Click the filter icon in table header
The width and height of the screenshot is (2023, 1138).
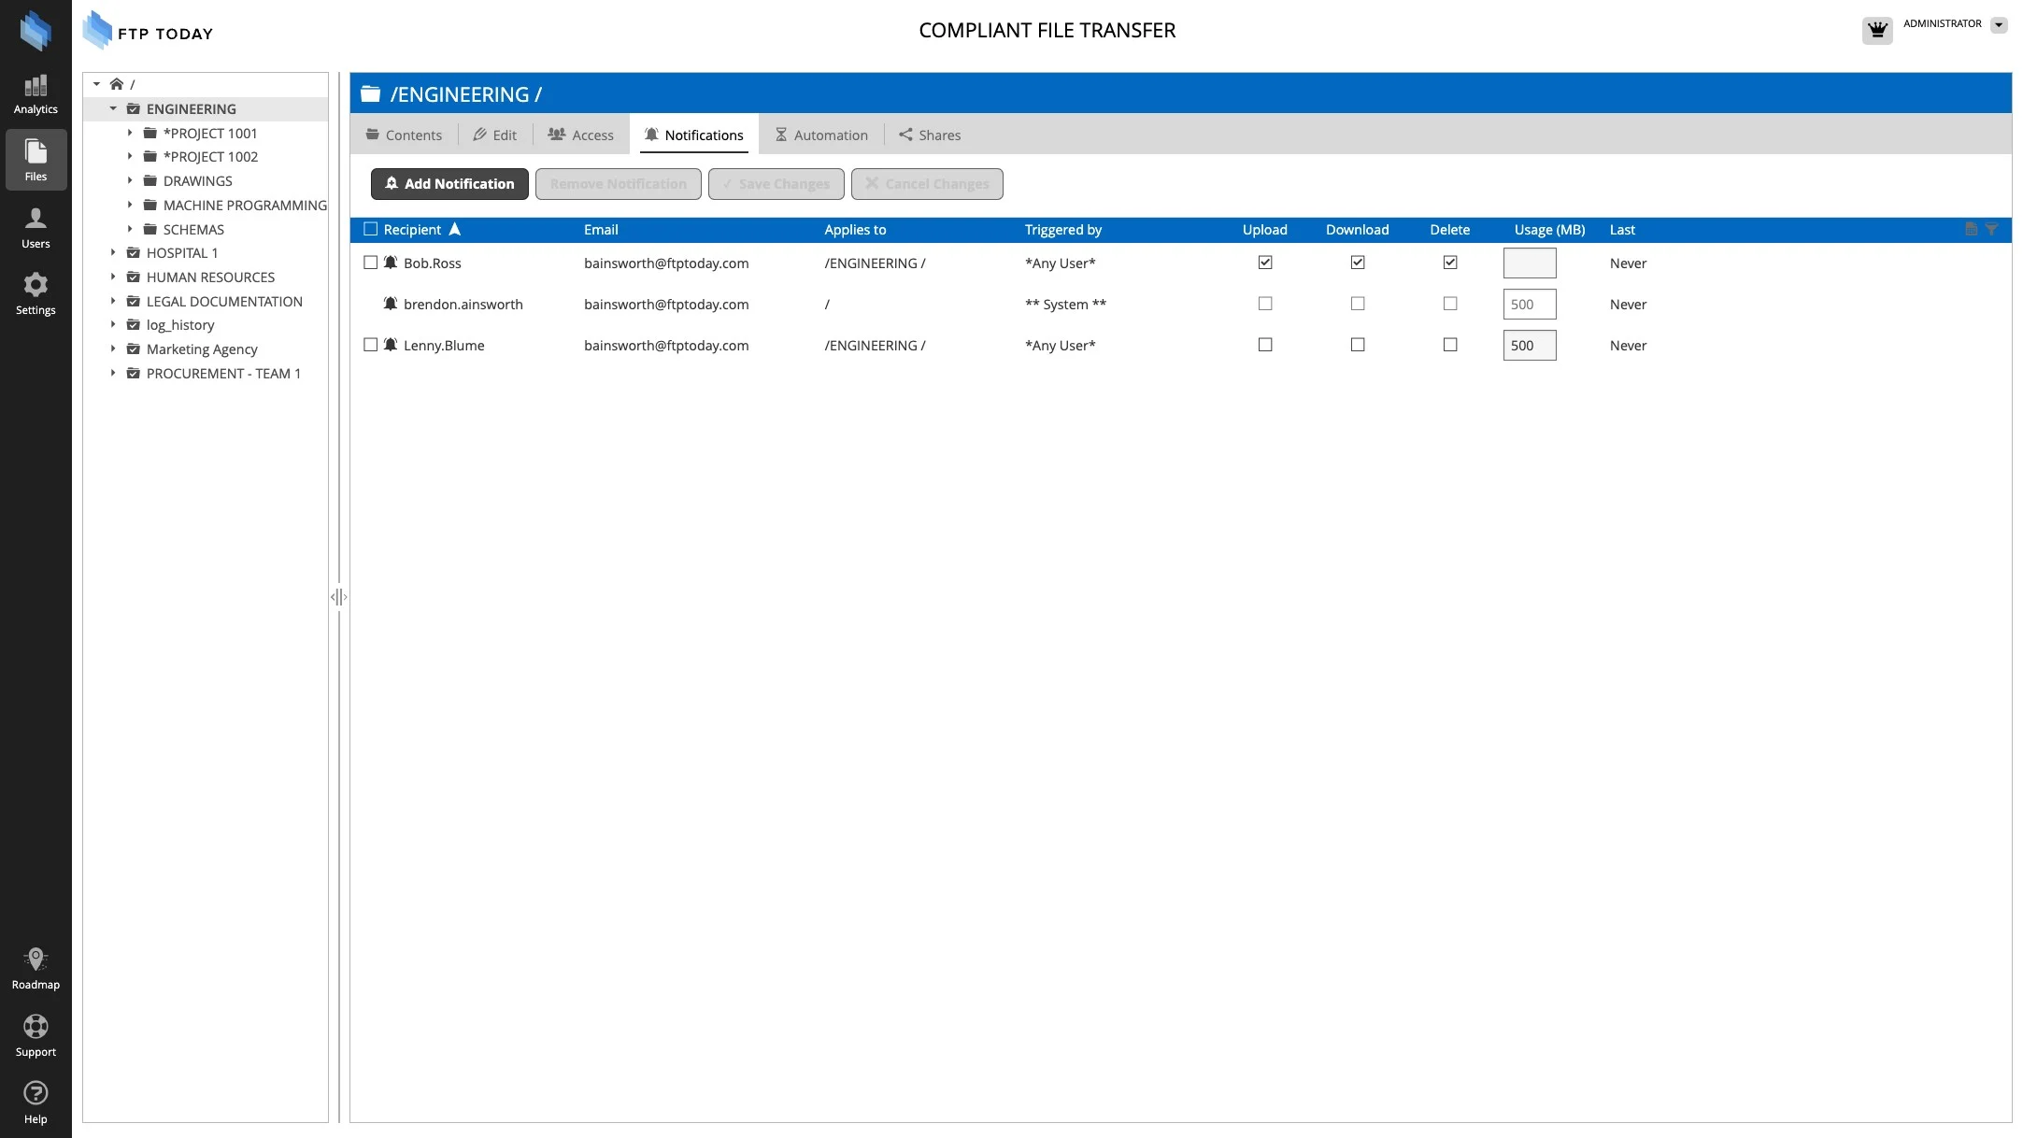(x=1991, y=229)
